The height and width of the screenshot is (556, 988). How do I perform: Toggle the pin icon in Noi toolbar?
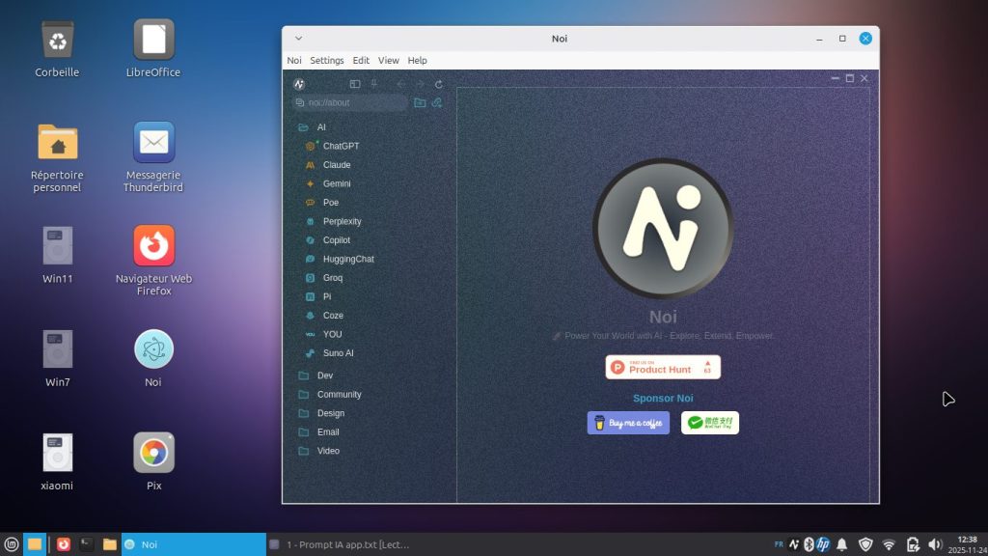click(374, 84)
